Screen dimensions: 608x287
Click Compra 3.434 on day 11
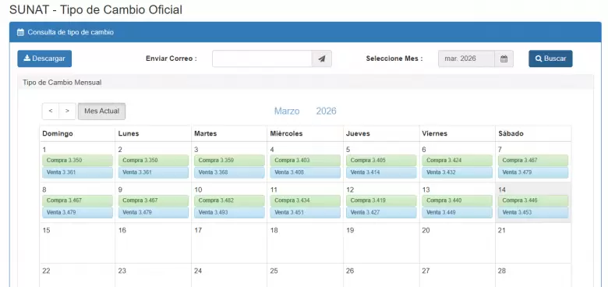point(306,201)
